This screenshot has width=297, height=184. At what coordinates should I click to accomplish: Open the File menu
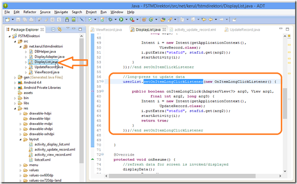7,12
